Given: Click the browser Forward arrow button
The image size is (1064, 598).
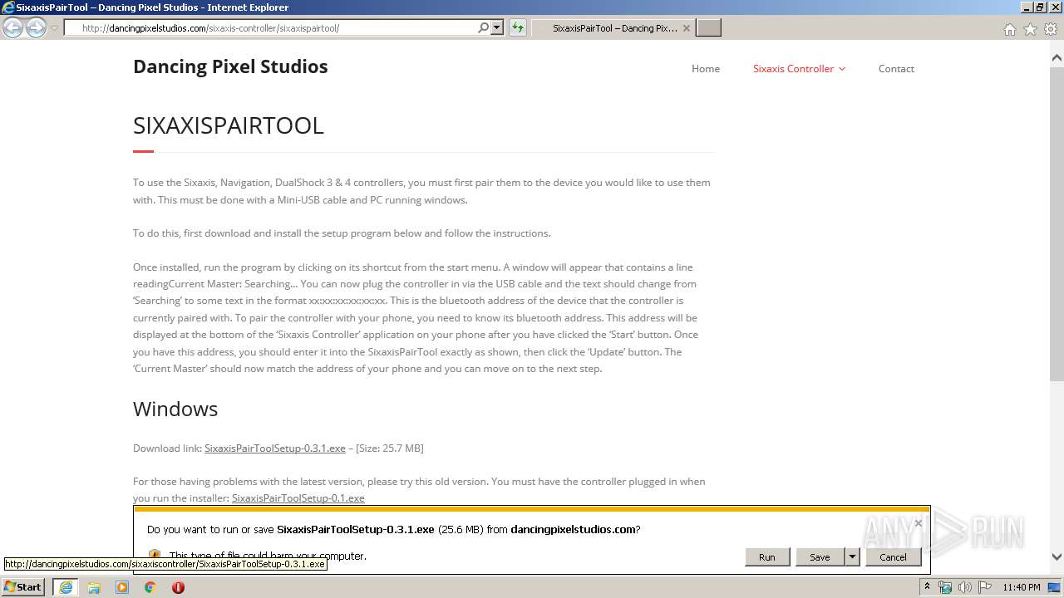Looking at the screenshot, I should point(36,27).
